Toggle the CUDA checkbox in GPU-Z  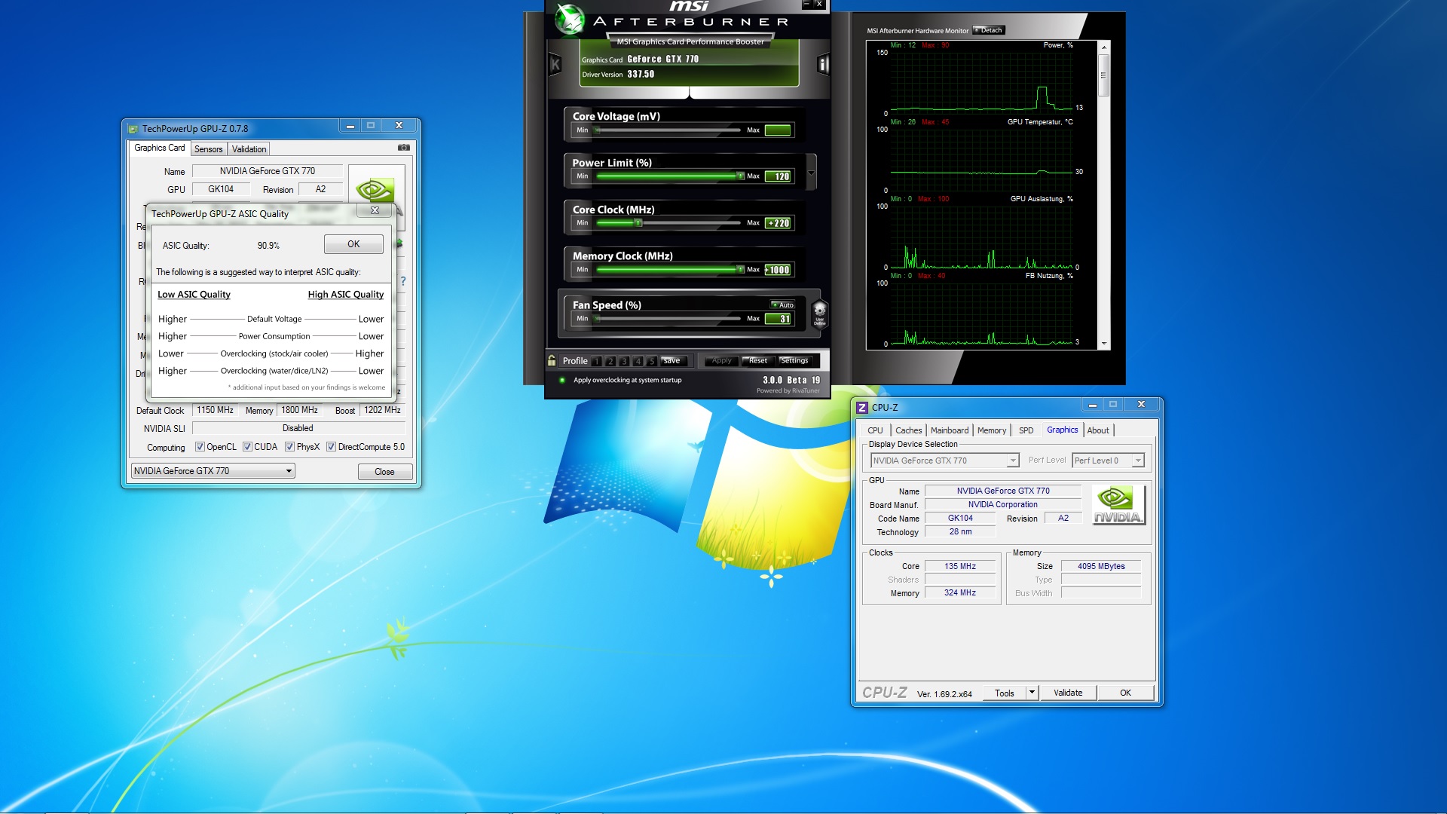[x=247, y=447]
